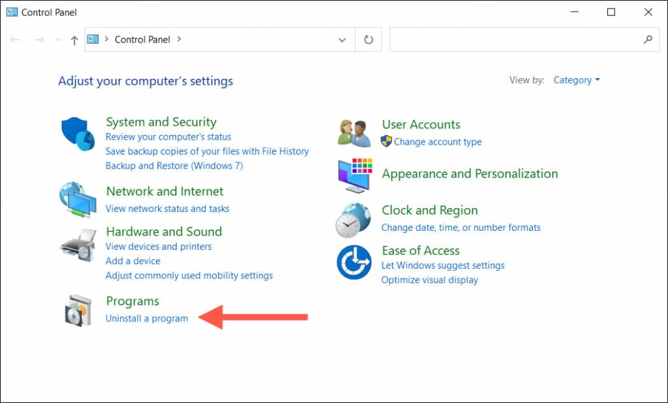Open Backup and Restore (Windows 7)
The image size is (668, 403).
click(x=174, y=166)
